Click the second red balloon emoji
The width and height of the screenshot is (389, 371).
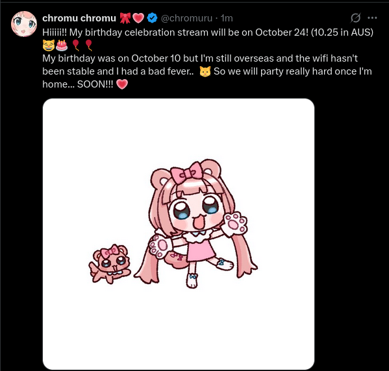click(88, 45)
